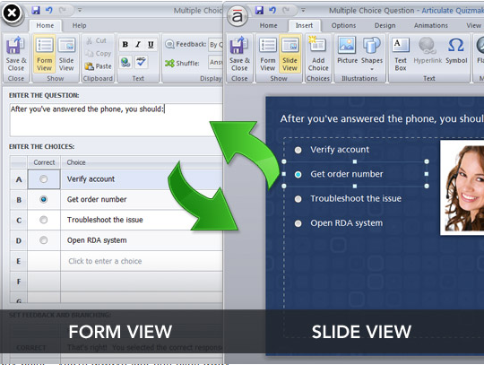
Task: Click Troubleshoot the issue radio on slide
Action: [x=298, y=199]
